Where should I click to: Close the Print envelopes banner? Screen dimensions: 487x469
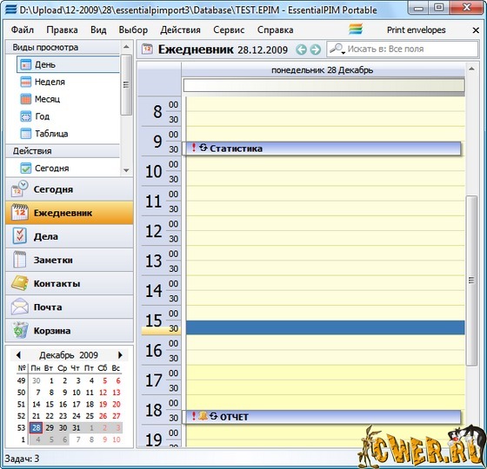click(476, 30)
